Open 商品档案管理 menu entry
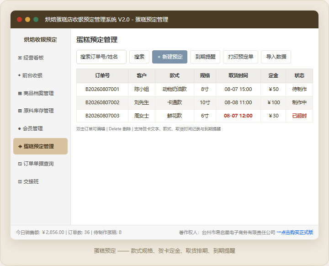 [40, 93]
